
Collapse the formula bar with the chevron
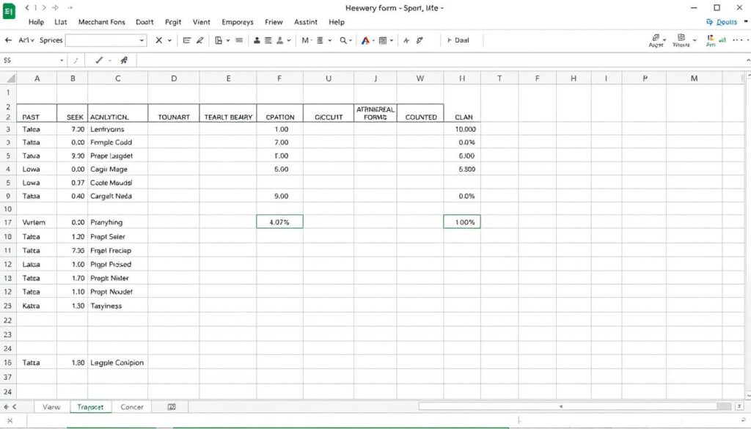[747, 60]
